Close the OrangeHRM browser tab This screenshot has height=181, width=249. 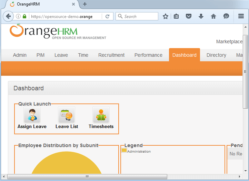[x=73, y=4]
